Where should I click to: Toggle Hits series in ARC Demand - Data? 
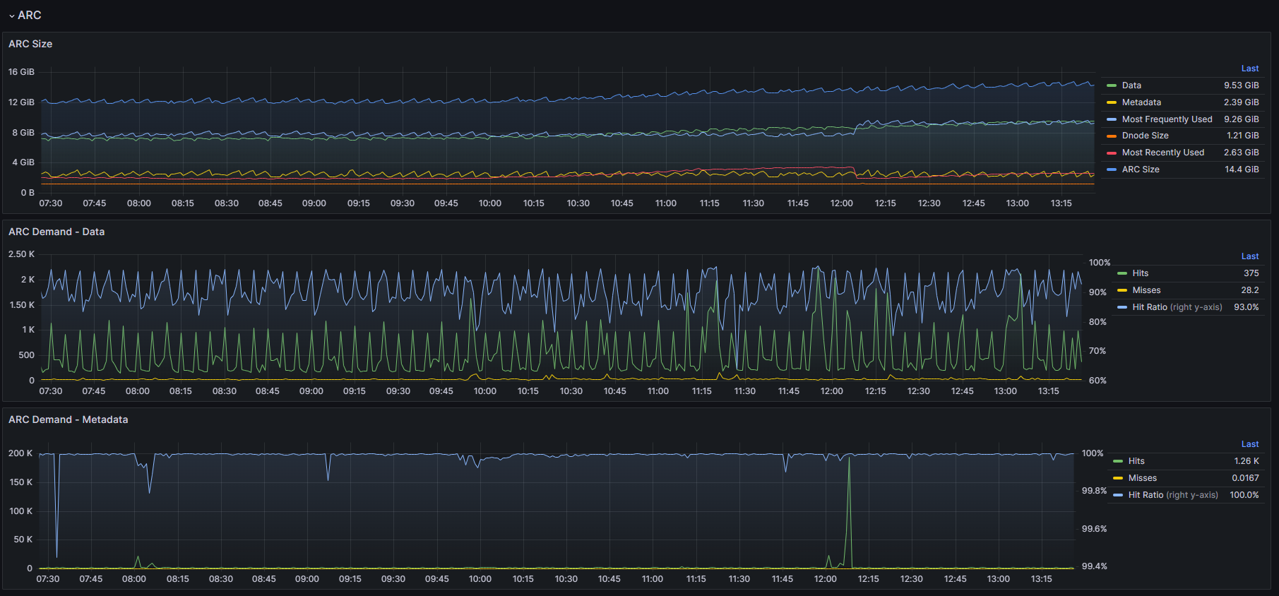1141,273
